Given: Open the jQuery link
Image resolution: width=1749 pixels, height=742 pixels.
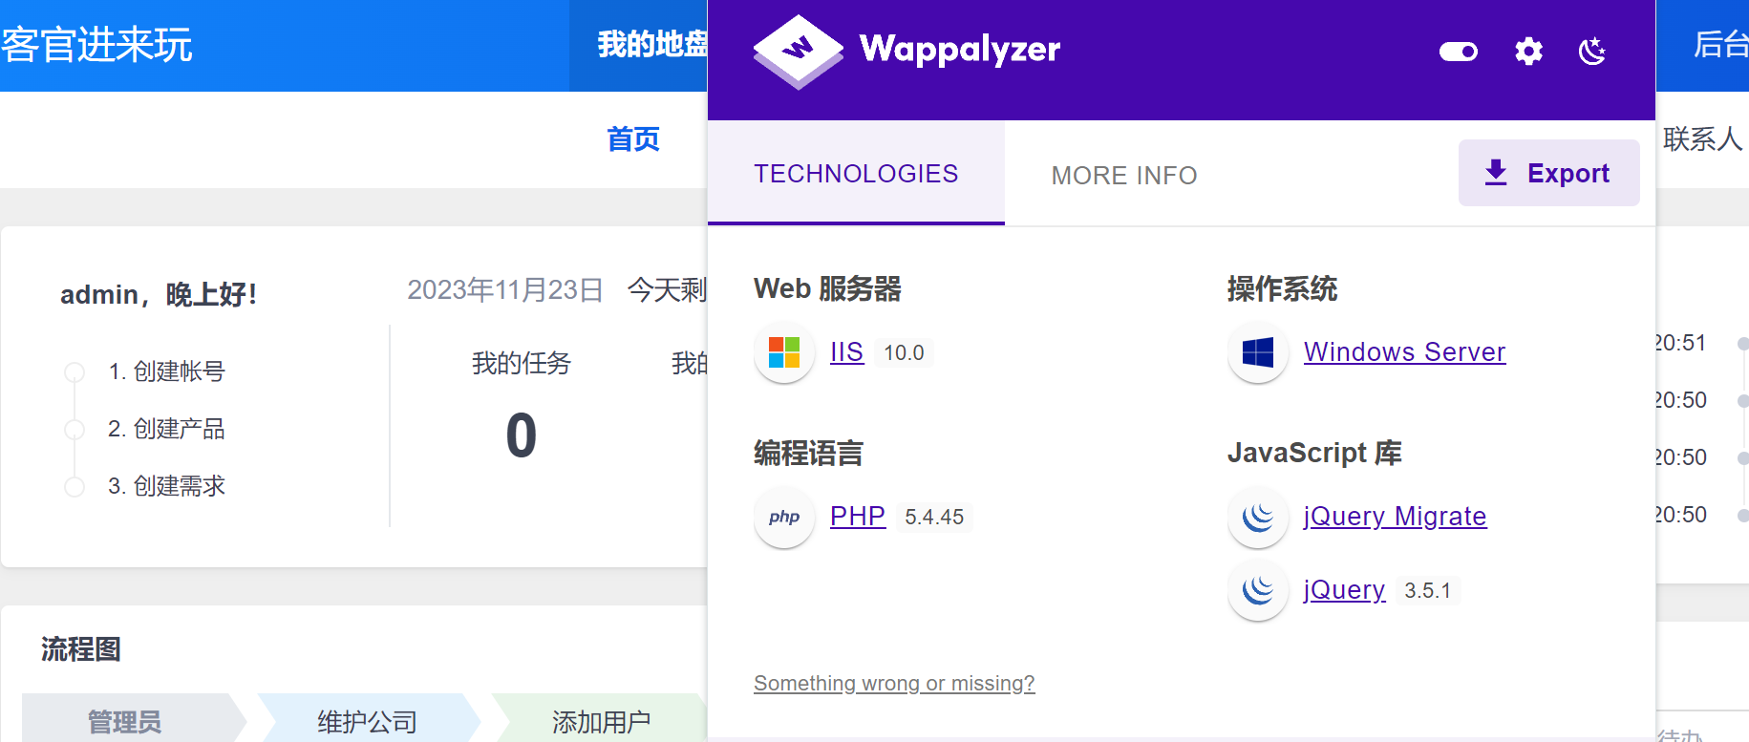Looking at the screenshot, I should coord(1344,590).
